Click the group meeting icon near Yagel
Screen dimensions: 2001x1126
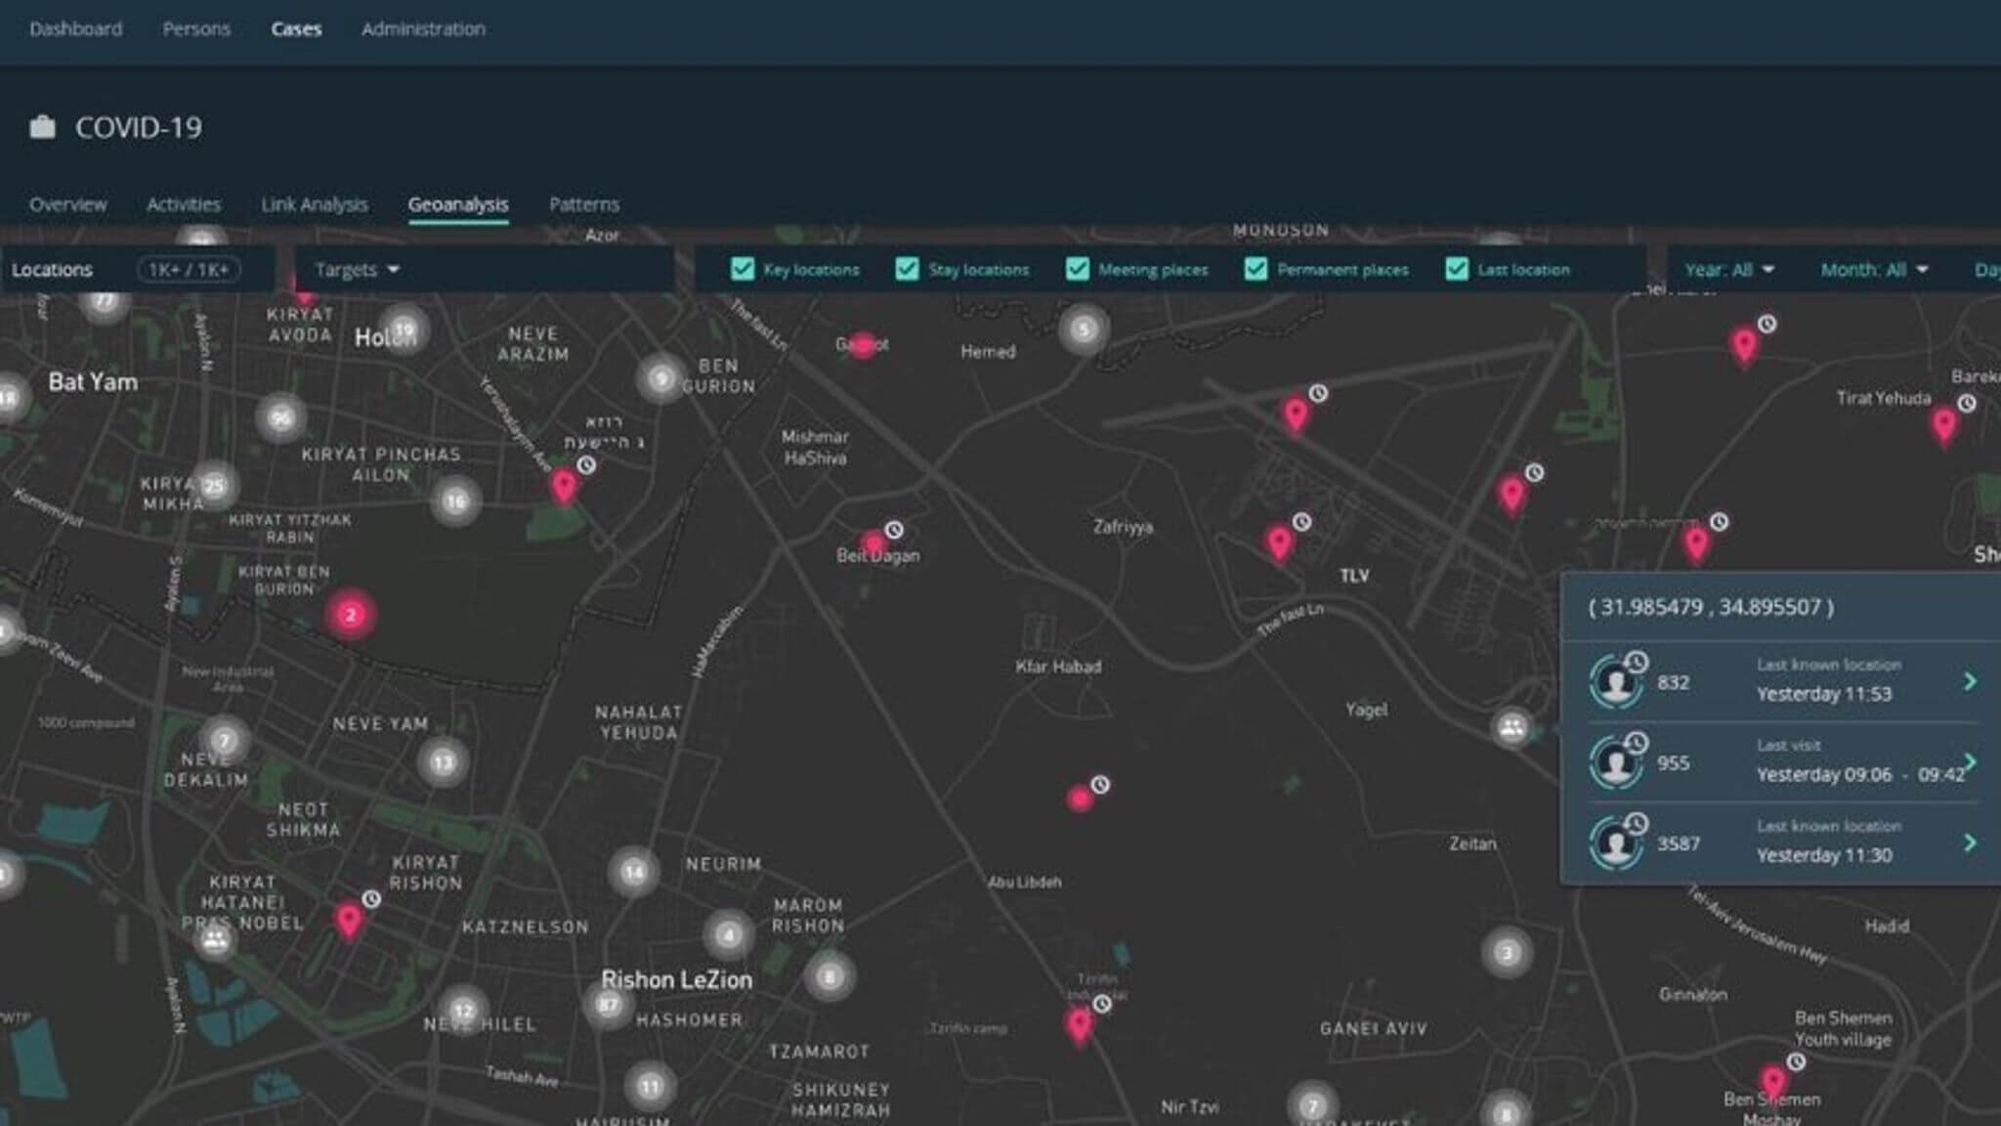(x=1511, y=727)
